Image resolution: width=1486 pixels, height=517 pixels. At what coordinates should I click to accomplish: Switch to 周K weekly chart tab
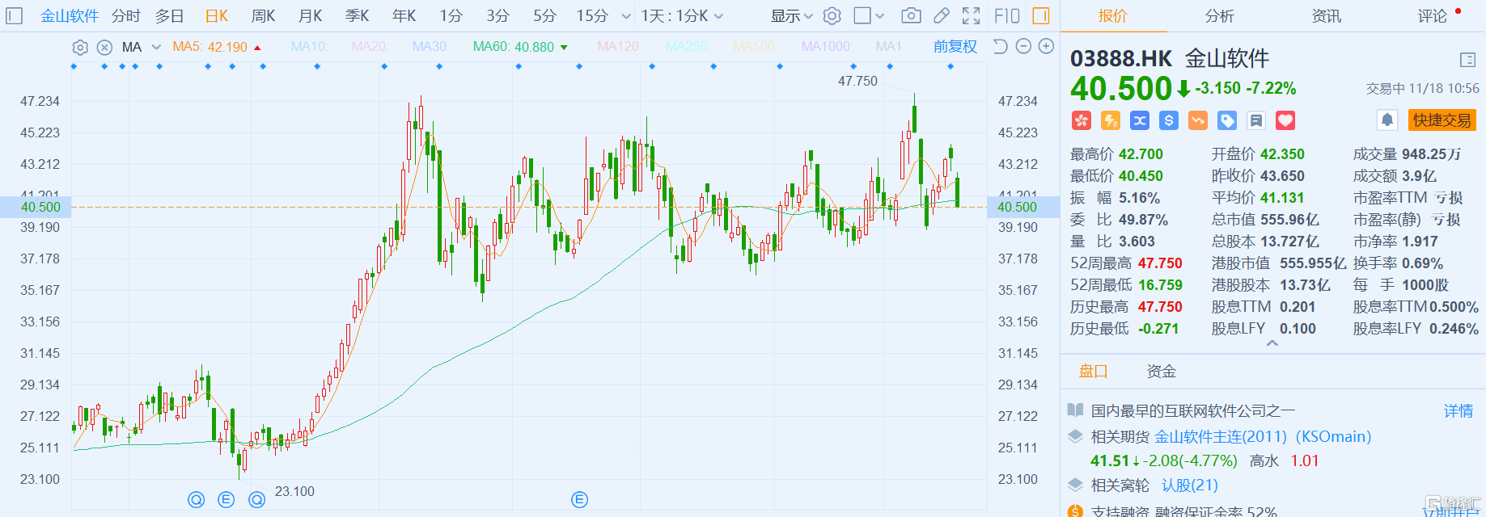click(263, 16)
